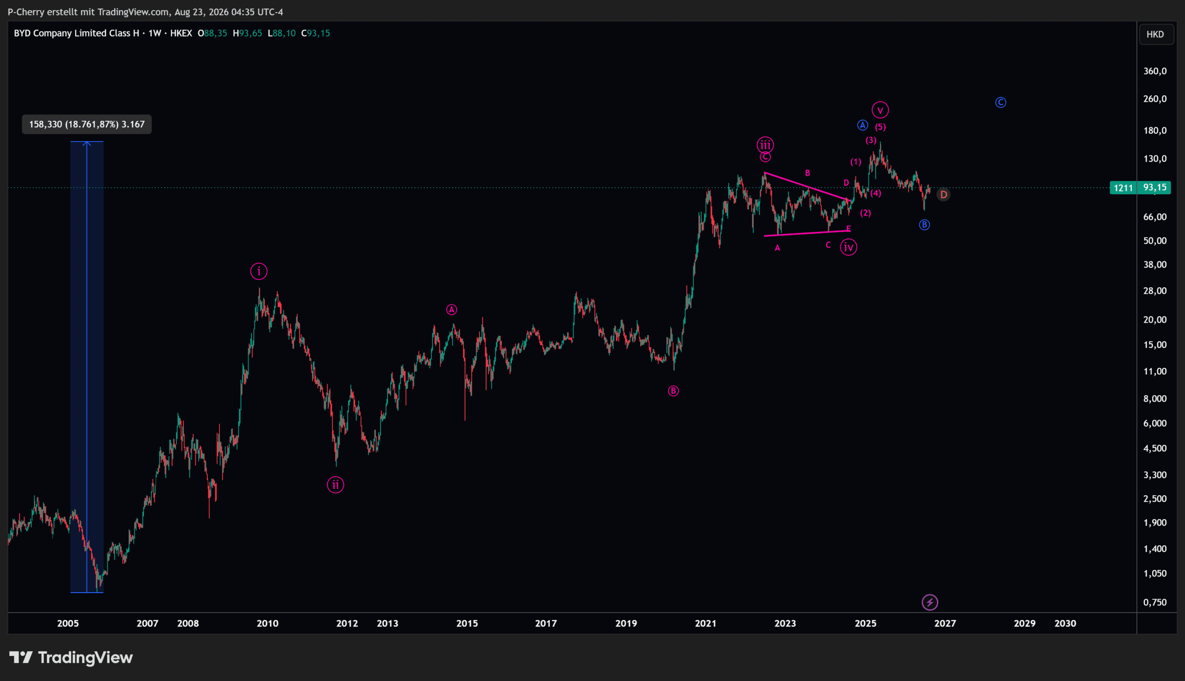
Task: Click the 38,00 price axis label
Action: click(1155, 264)
